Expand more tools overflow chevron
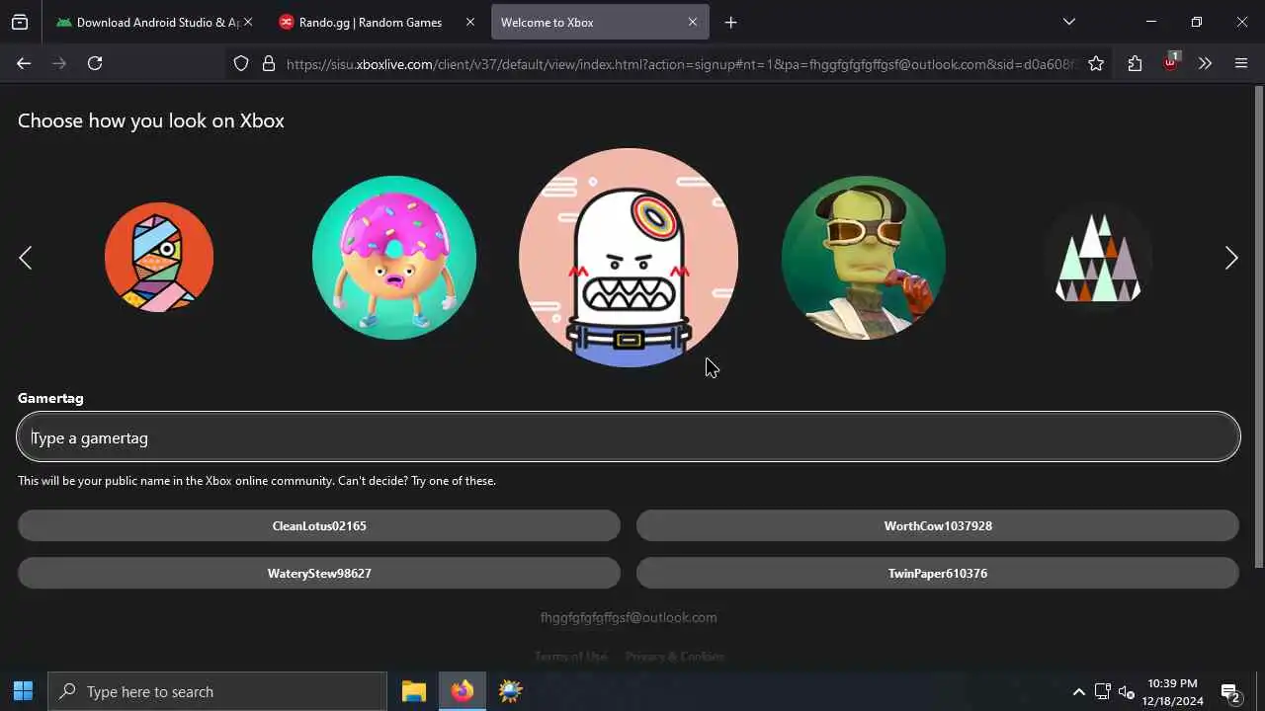The height and width of the screenshot is (711, 1265). 1205,63
